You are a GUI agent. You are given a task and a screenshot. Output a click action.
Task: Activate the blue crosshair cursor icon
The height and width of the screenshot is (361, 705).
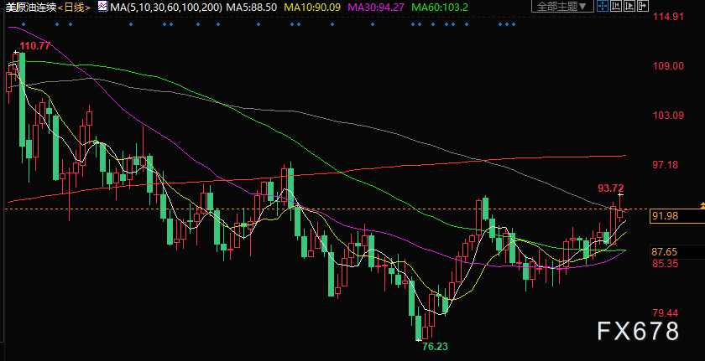pyautogui.click(x=603, y=6)
